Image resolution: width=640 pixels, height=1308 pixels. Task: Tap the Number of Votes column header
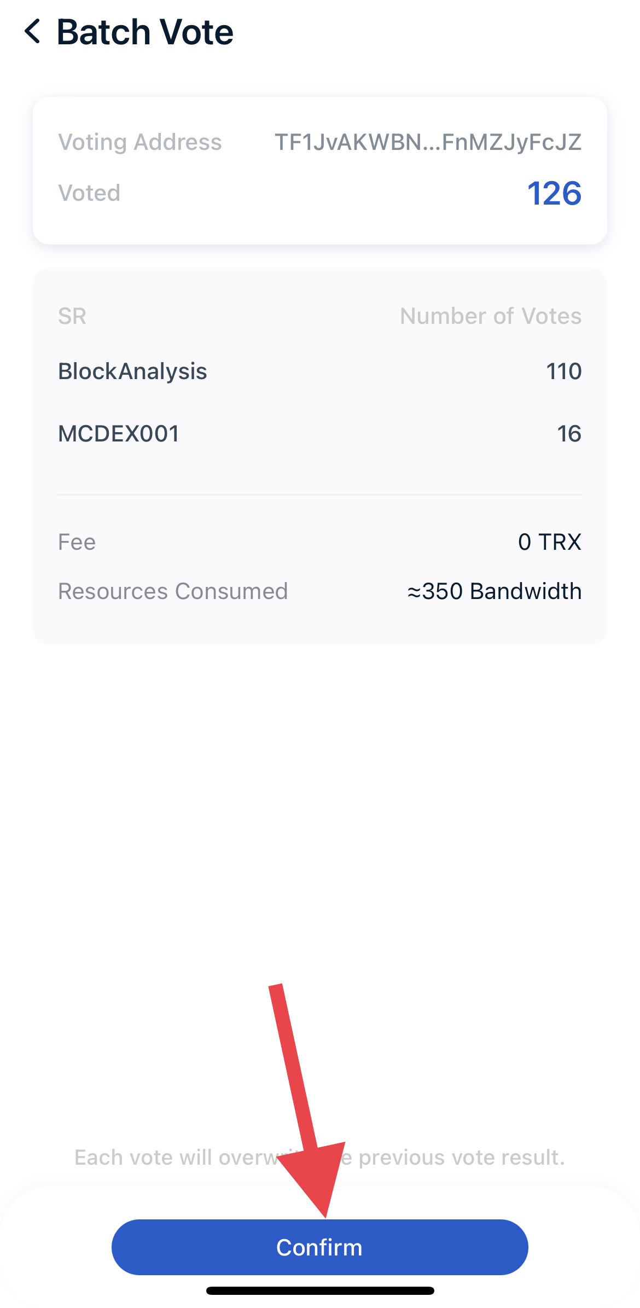491,316
